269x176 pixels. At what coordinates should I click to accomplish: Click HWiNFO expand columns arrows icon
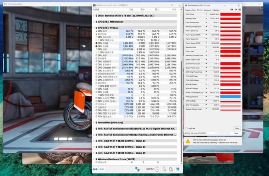[96, 169]
